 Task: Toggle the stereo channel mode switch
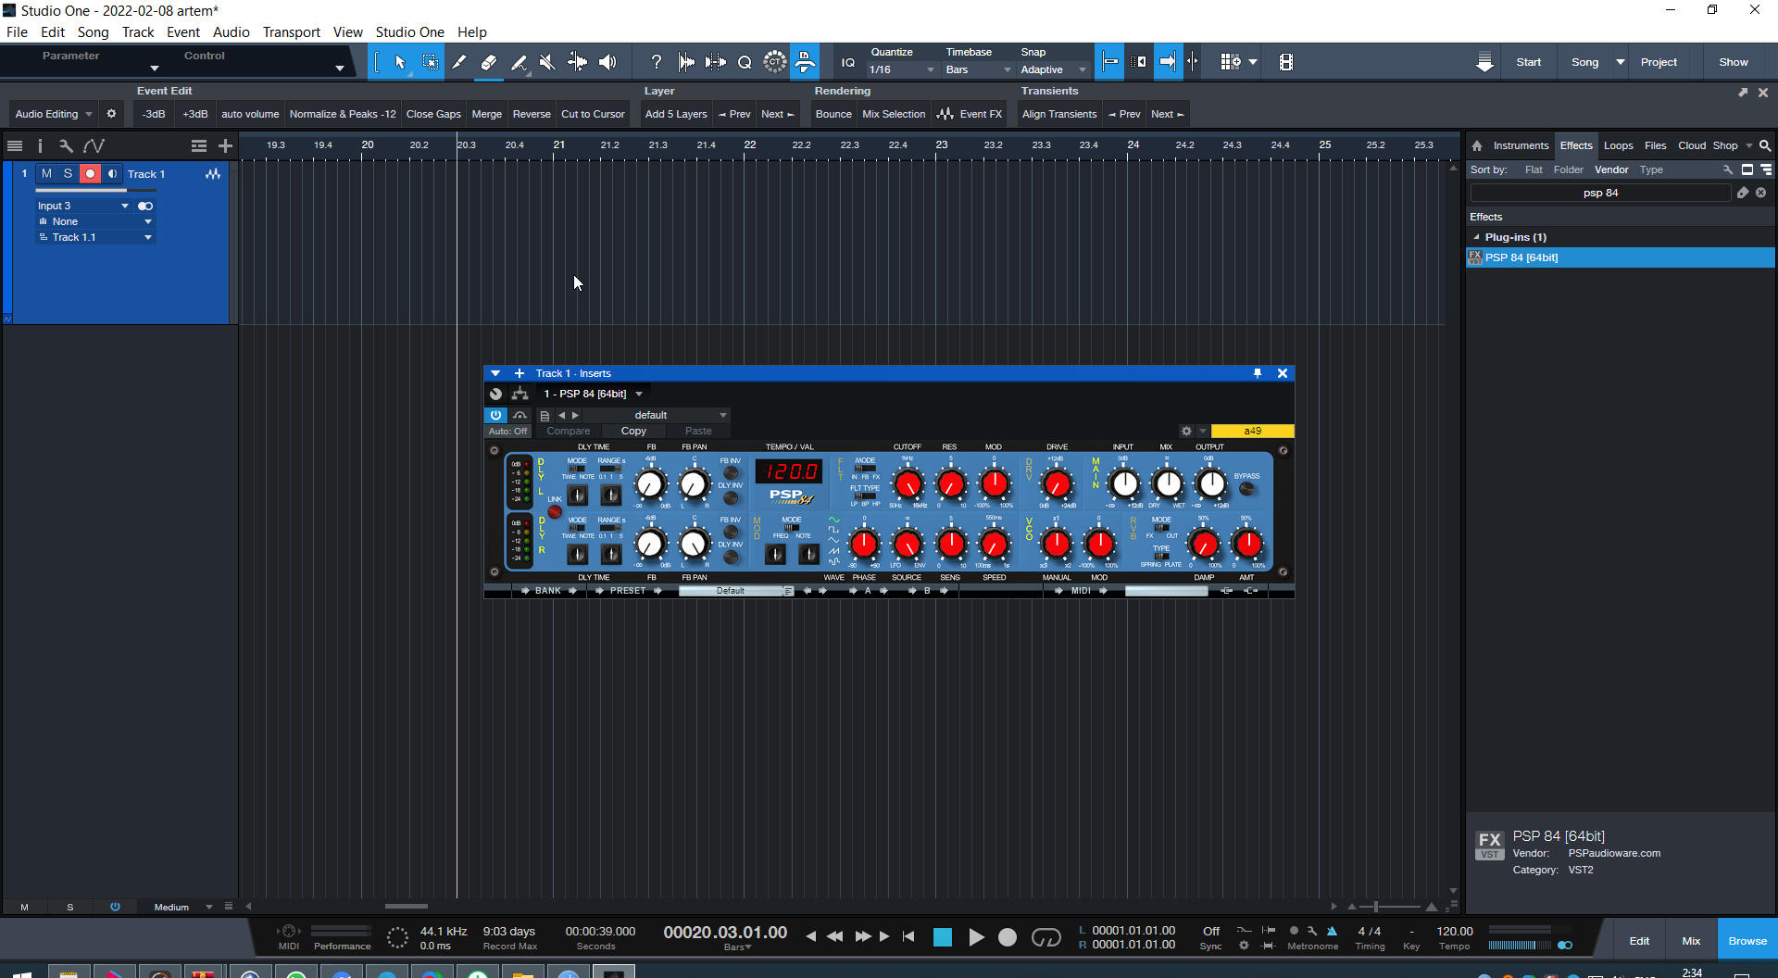click(x=145, y=206)
